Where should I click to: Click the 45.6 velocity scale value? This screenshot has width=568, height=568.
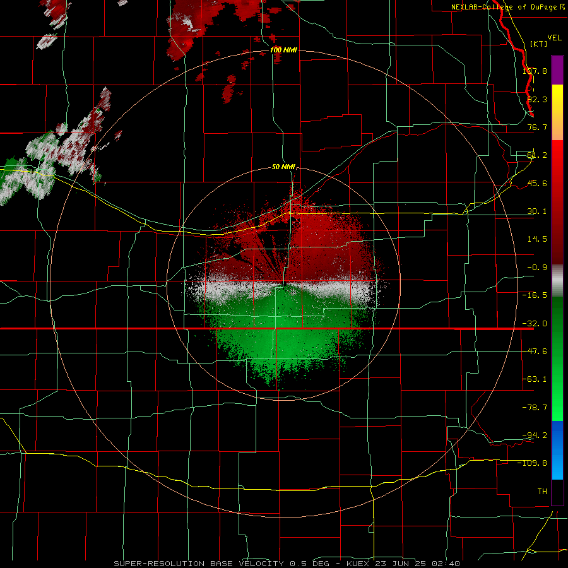(x=537, y=183)
